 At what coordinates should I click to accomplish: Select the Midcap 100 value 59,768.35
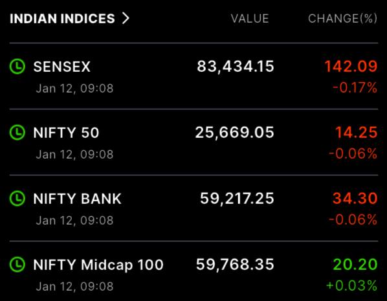235,265
